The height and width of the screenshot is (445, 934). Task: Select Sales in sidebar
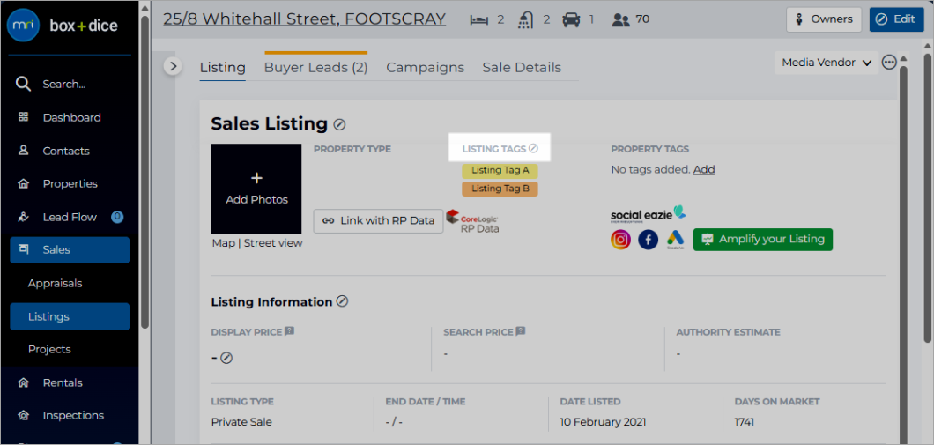[70, 250]
